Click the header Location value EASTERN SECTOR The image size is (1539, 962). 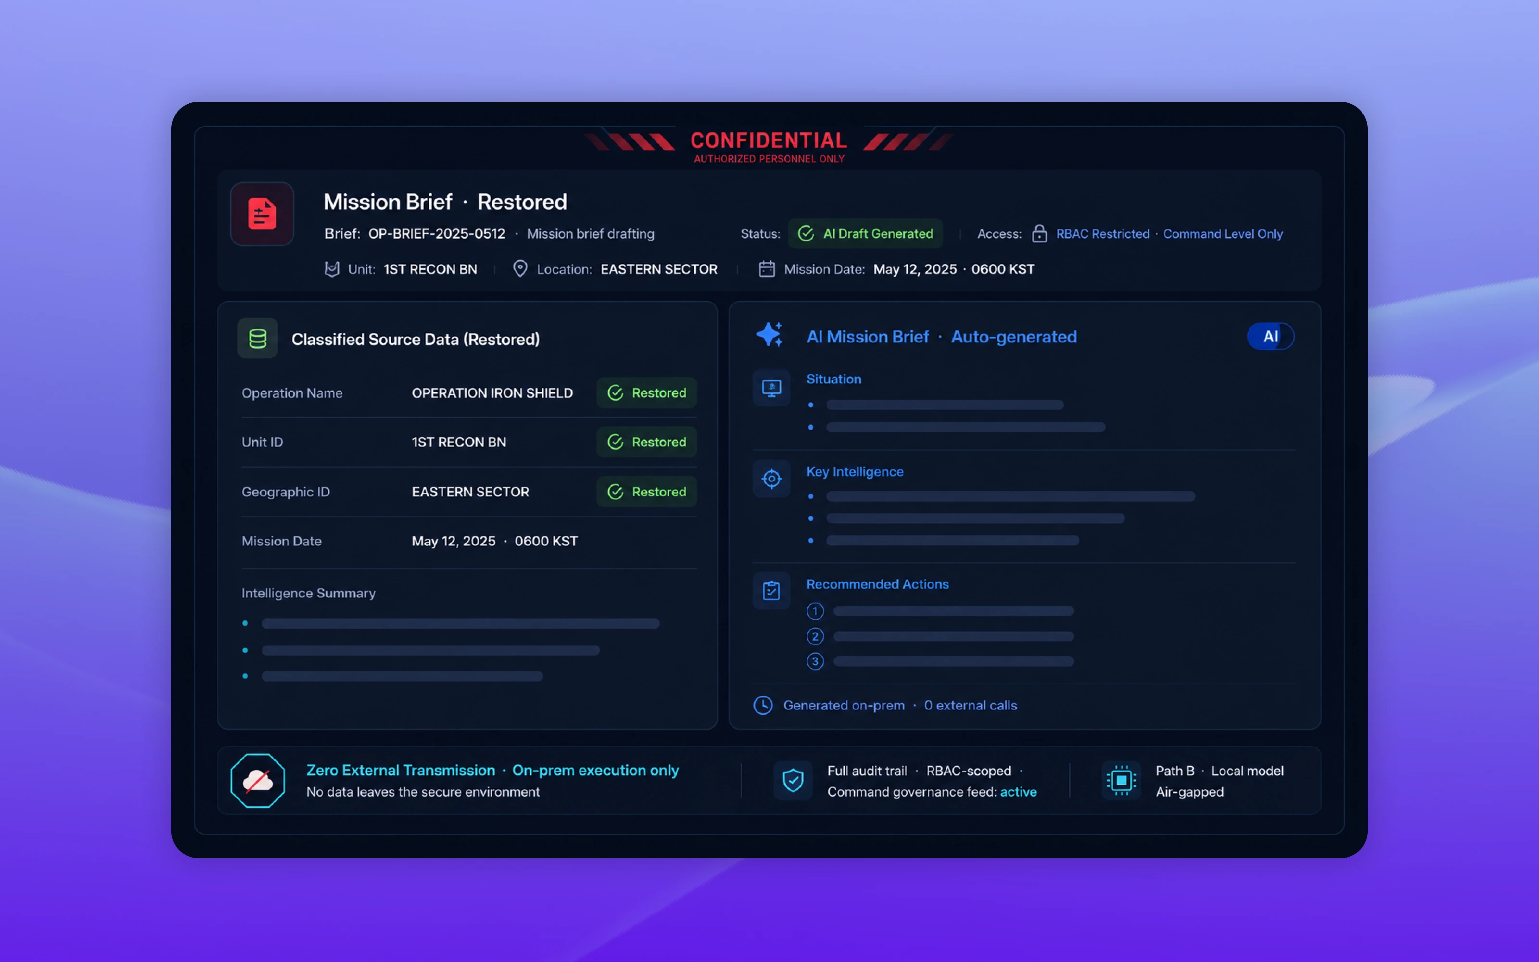click(x=659, y=269)
